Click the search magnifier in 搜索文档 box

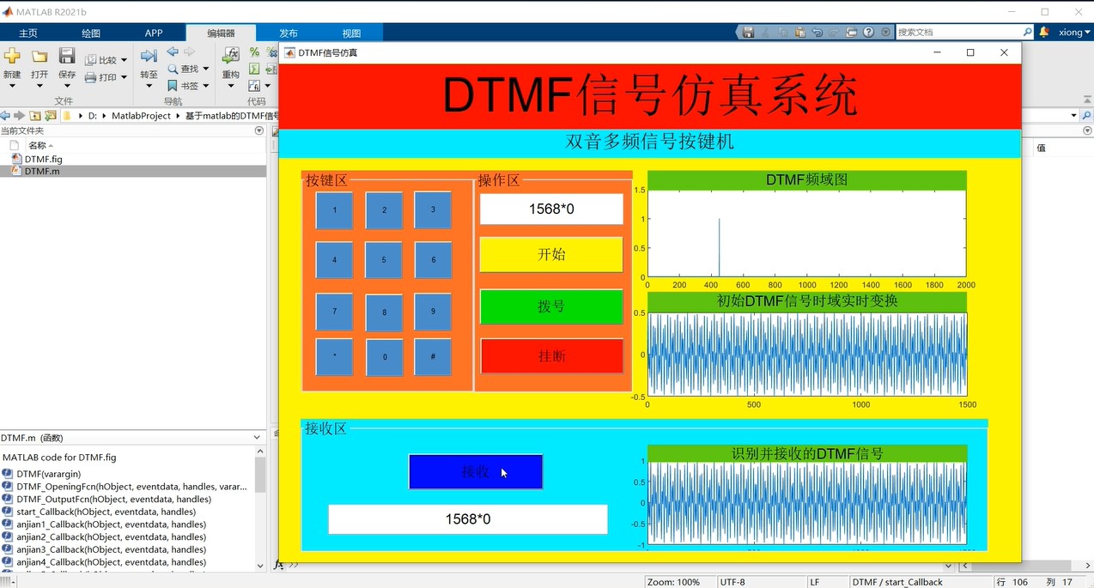(1027, 32)
